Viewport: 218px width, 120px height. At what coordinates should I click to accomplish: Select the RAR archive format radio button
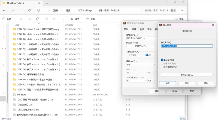click(130, 55)
